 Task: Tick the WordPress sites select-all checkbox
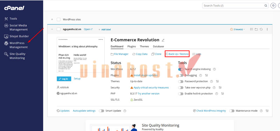(58, 20)
